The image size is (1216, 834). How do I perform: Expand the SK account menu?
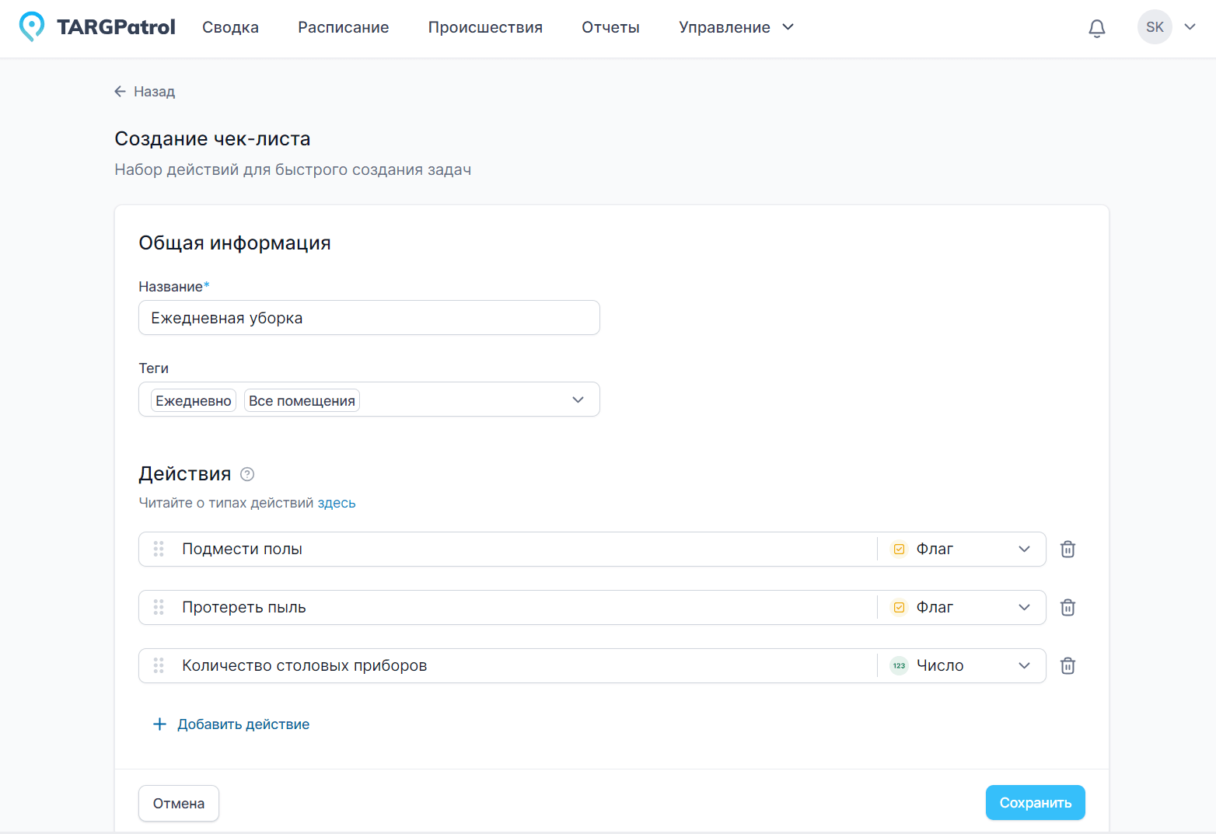[x=1190, y=26]
